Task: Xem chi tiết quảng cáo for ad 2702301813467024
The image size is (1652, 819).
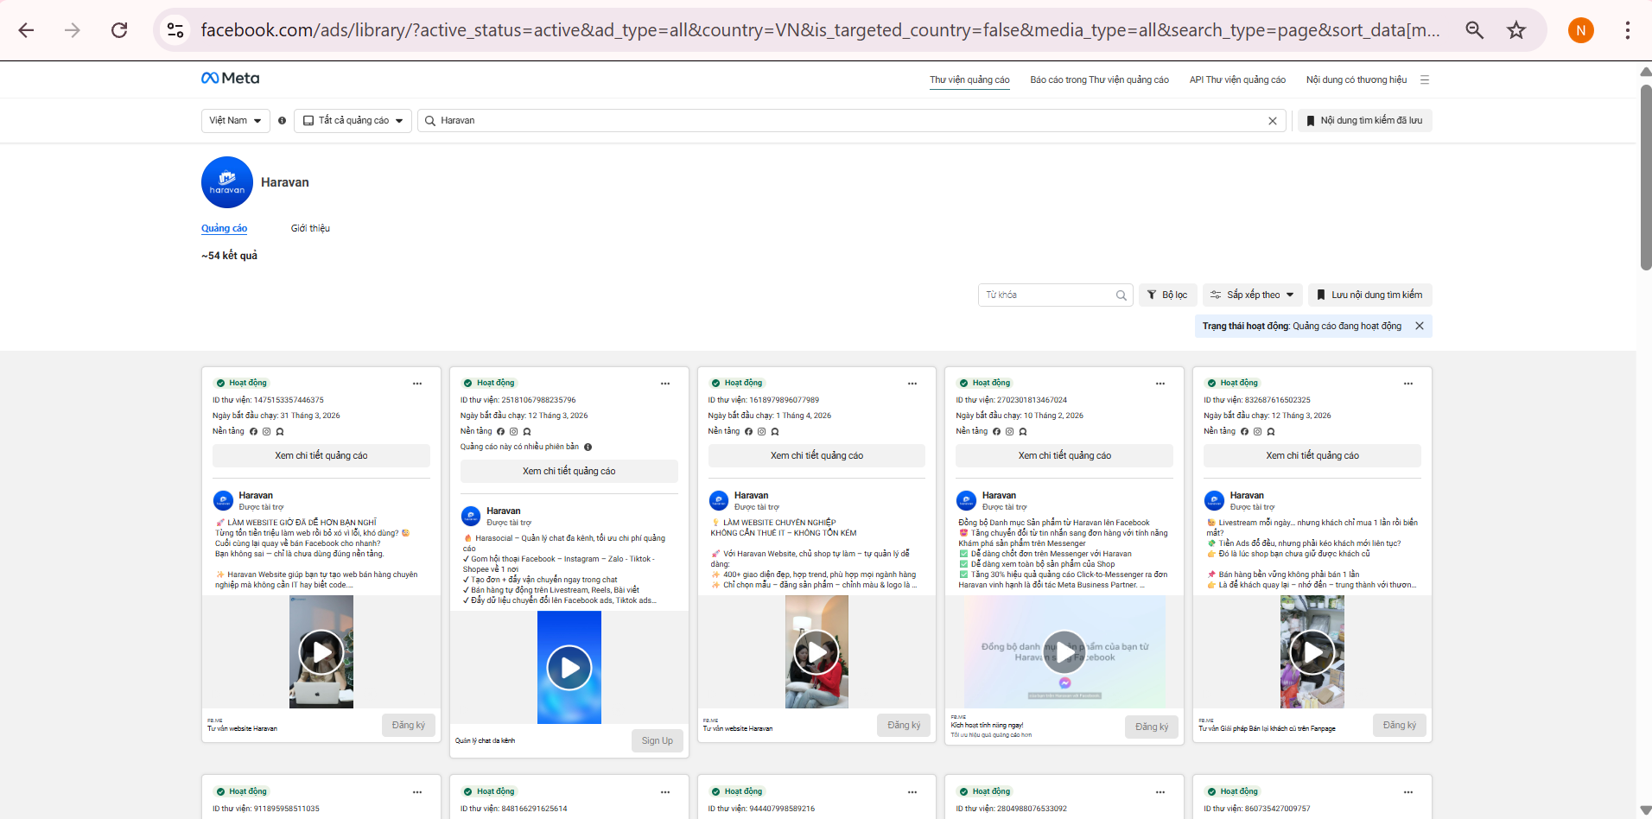Action: point(1064,456)
